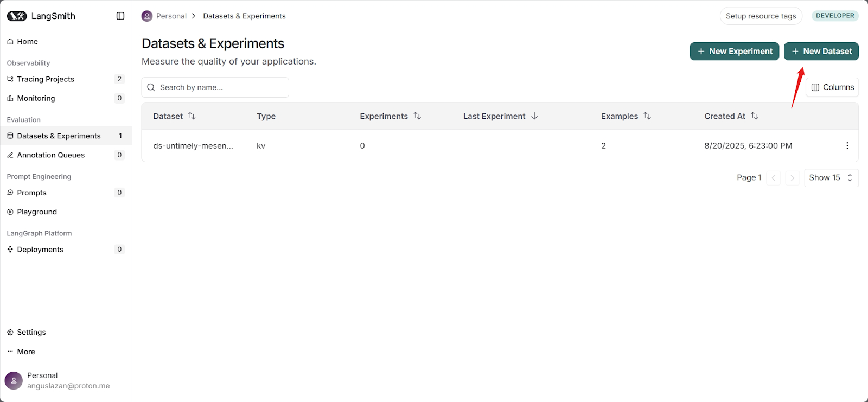868x402 pixels.
Task: Click the 8/20/2025, 6:23:00 PM cell
Action: [748, 146]
